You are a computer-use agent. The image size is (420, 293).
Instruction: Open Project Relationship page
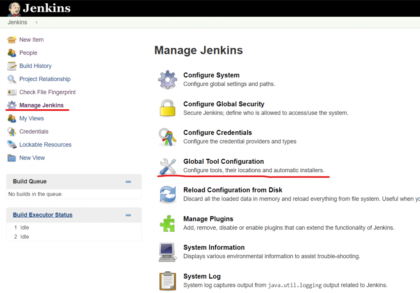tap(45, 79)
